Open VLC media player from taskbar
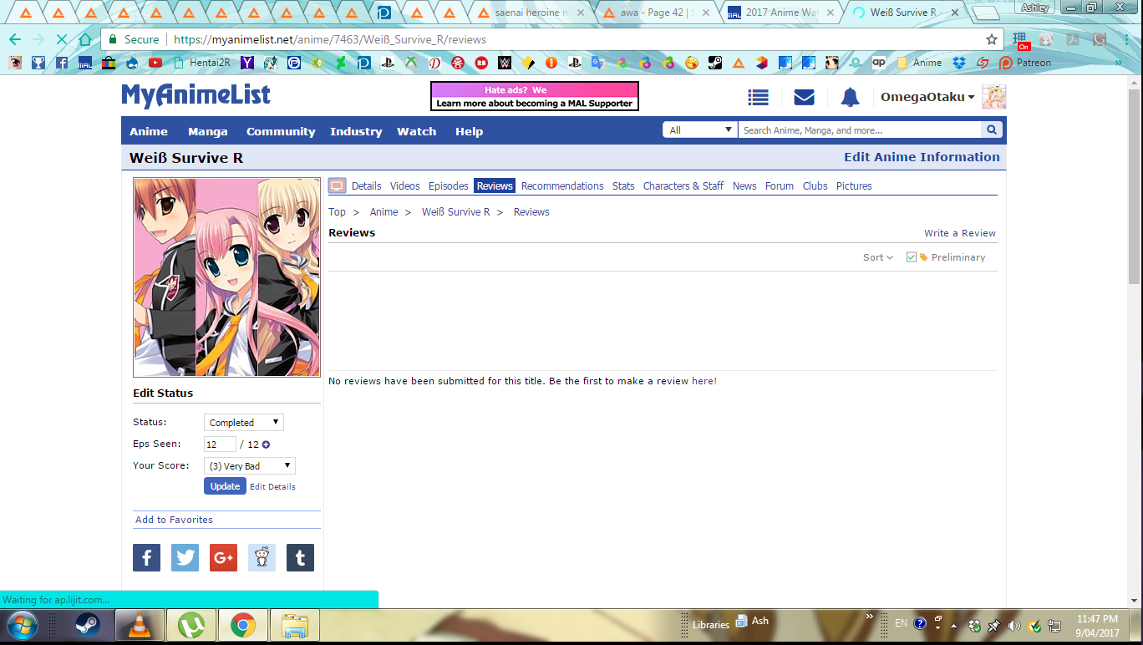The width and height of the screenshot is (1143, 645). coord(138,624)
